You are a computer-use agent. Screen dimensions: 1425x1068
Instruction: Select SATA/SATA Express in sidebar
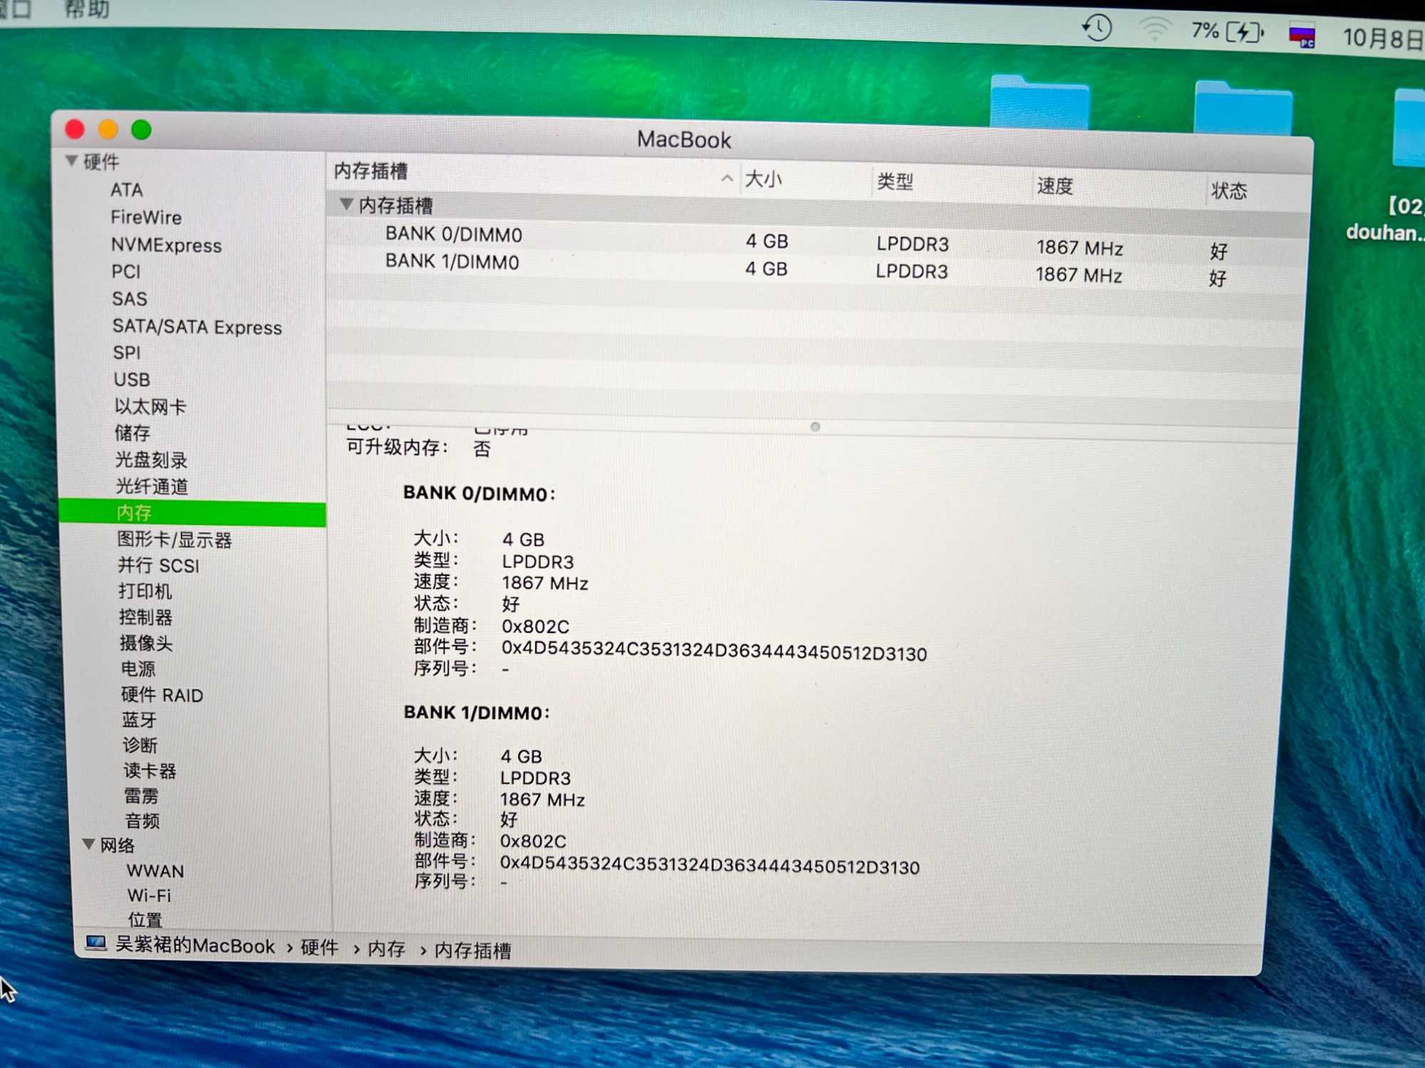tap(197, 327)
